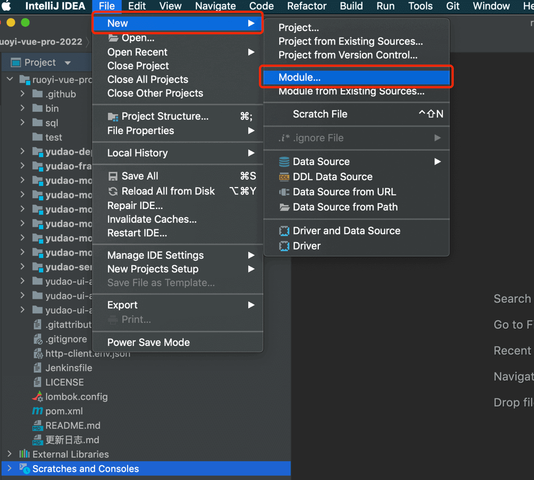Image resolution: width=534 pixels, height=480 pixels.
Task: Click the Save All disk icon
Action: click(x=113, y=176)
